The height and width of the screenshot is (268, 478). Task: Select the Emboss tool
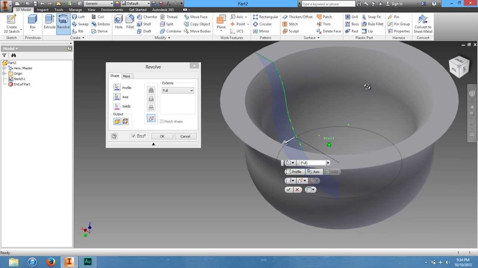pyautogui.click(x=100, y=24)
